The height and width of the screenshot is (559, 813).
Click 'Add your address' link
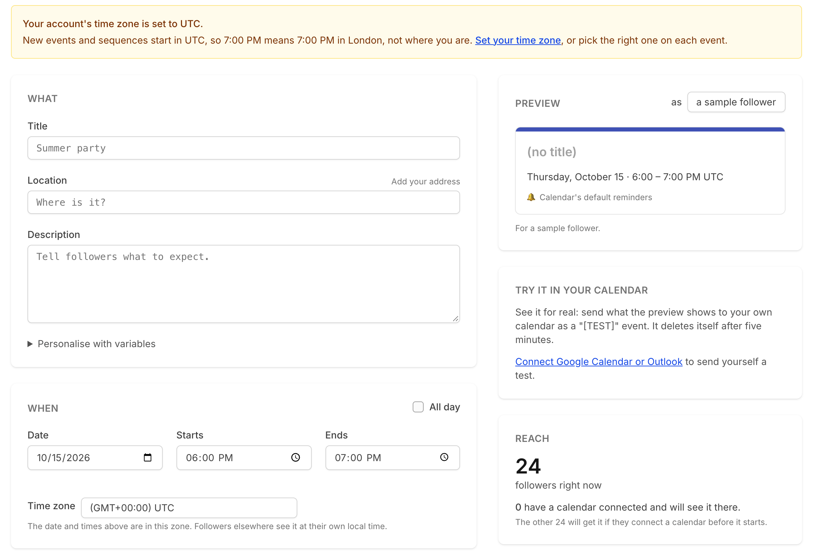tap(425, 181)
